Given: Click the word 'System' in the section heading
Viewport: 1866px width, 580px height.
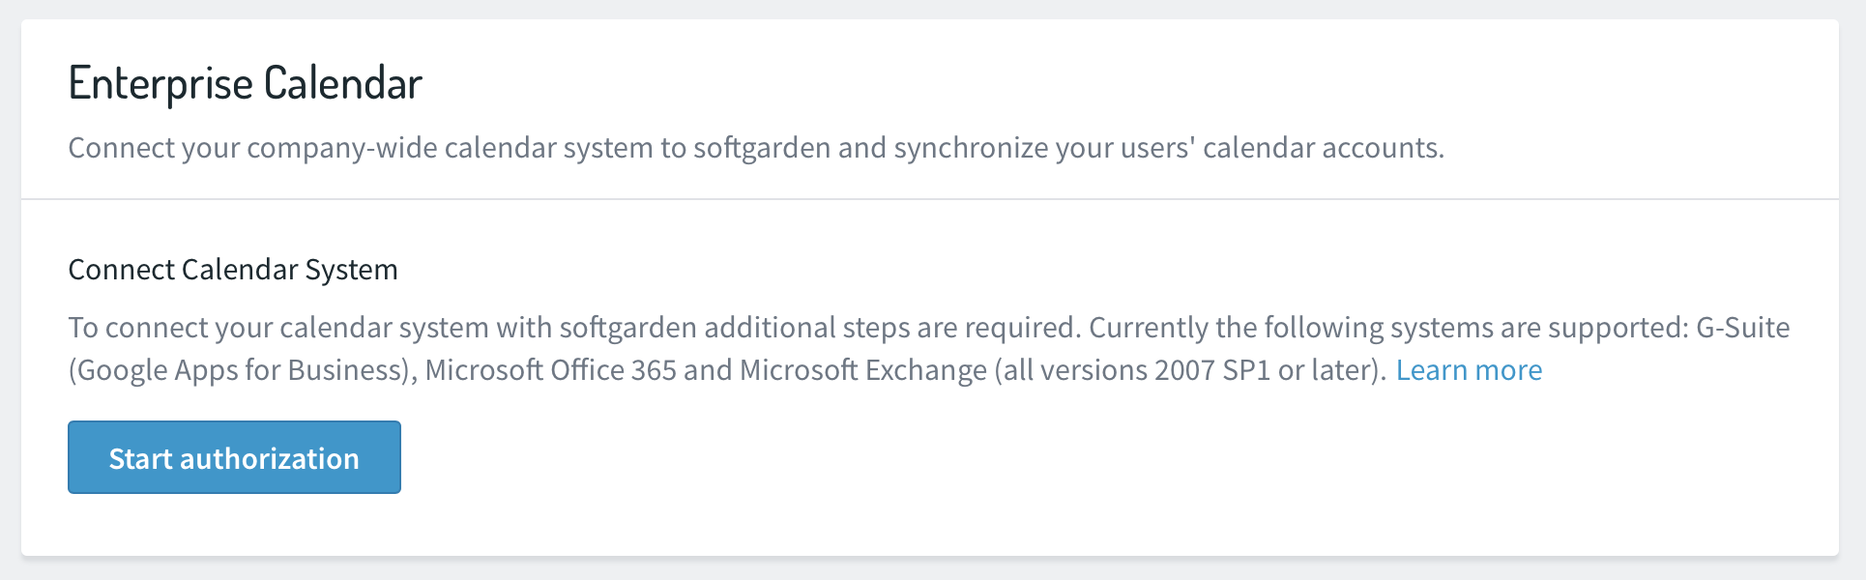Looking at the screenshot, I should pyautogui.click(x=351, y=270).
